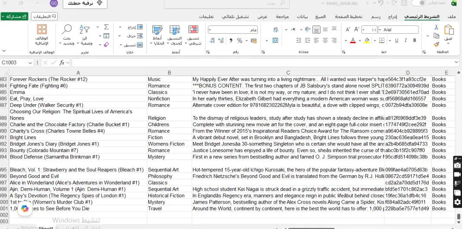Click the camera icon in side capture toolbar

coord(457,165)
